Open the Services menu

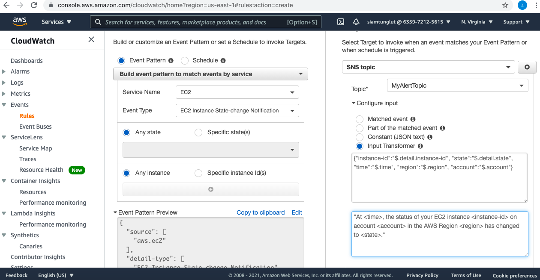pos(56,22)
